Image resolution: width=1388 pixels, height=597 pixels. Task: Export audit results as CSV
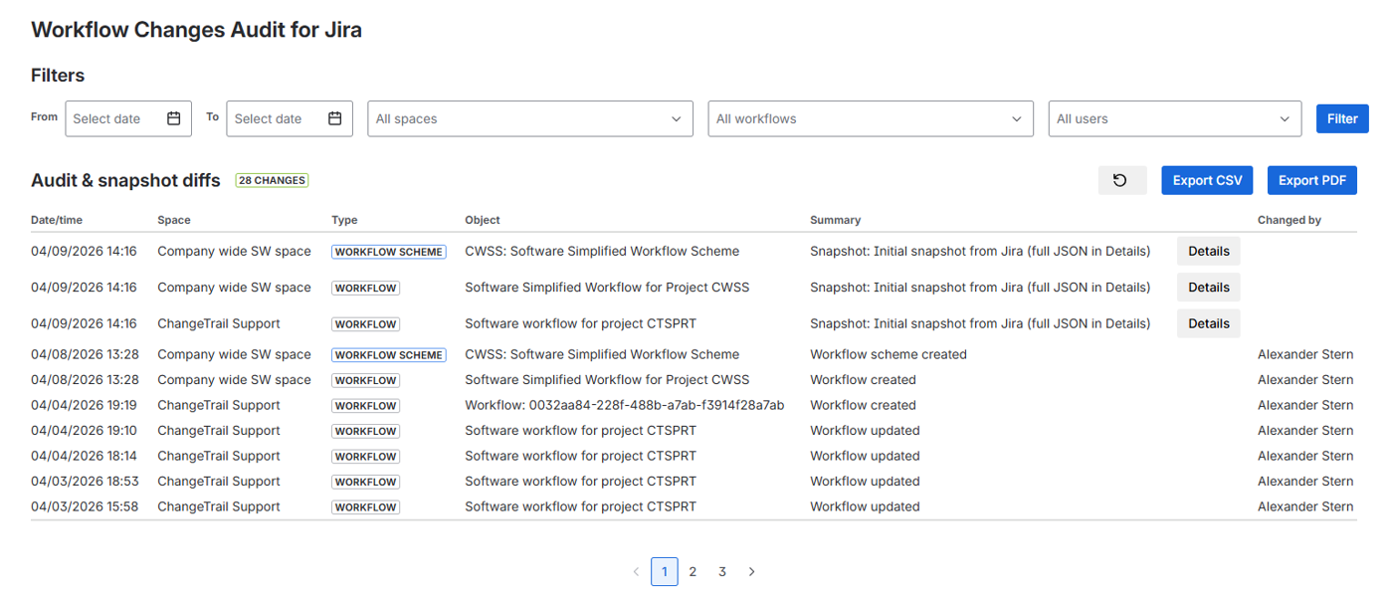(1207, 180)
